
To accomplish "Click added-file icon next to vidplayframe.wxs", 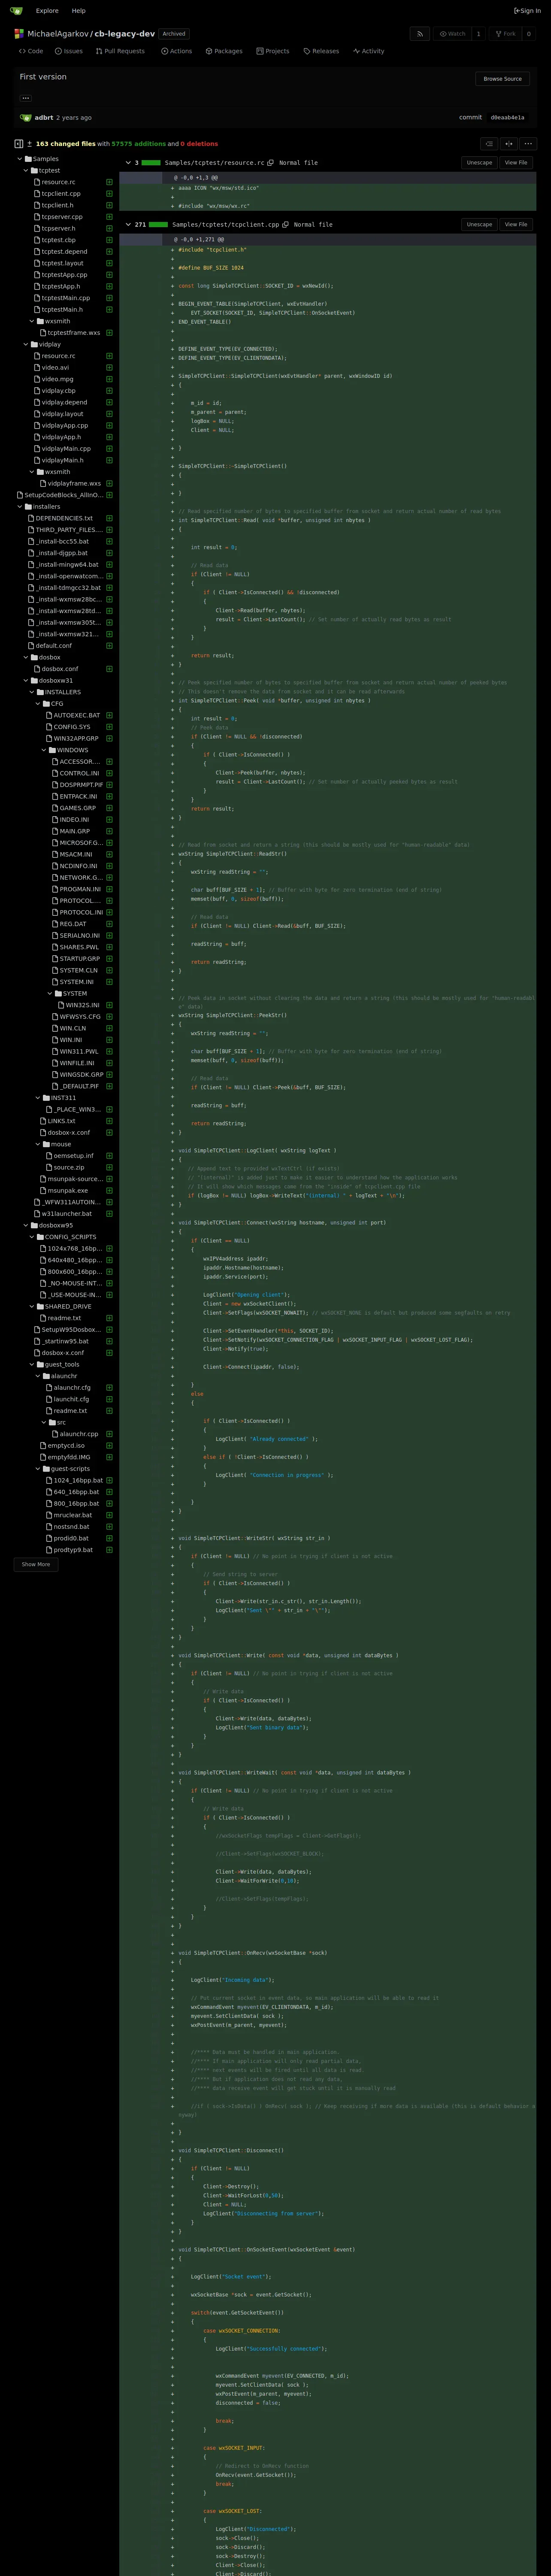I will click(x=109, y=484).
